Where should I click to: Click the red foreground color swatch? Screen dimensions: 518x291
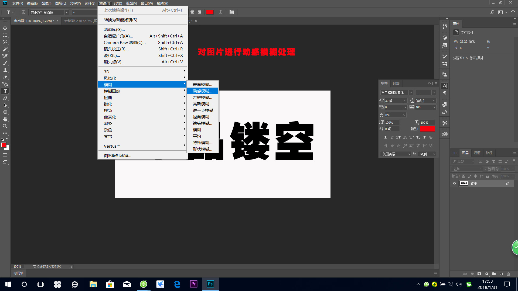click(4, 145)
